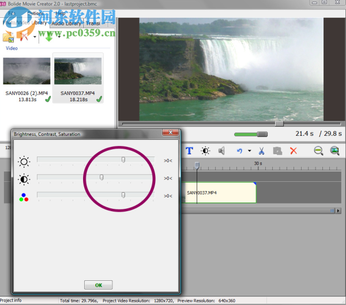Open dropdown beside green add-to-timeline arrow
This screenshot has width=346, height=305.
point(59,37)
